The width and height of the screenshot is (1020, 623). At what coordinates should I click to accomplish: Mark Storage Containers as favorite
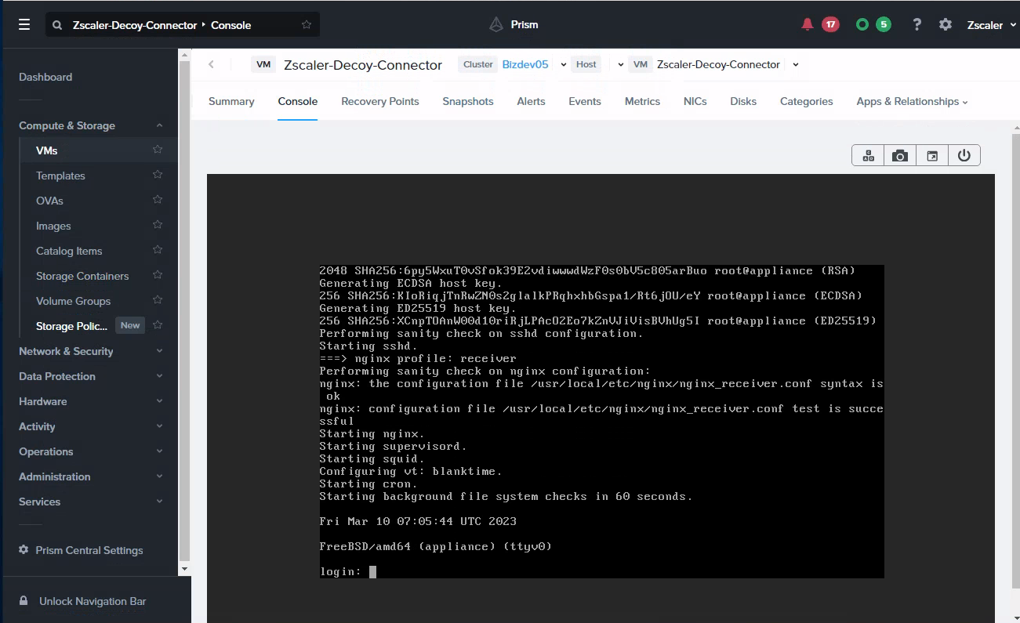pyautogui.click(x=156, y=275)
